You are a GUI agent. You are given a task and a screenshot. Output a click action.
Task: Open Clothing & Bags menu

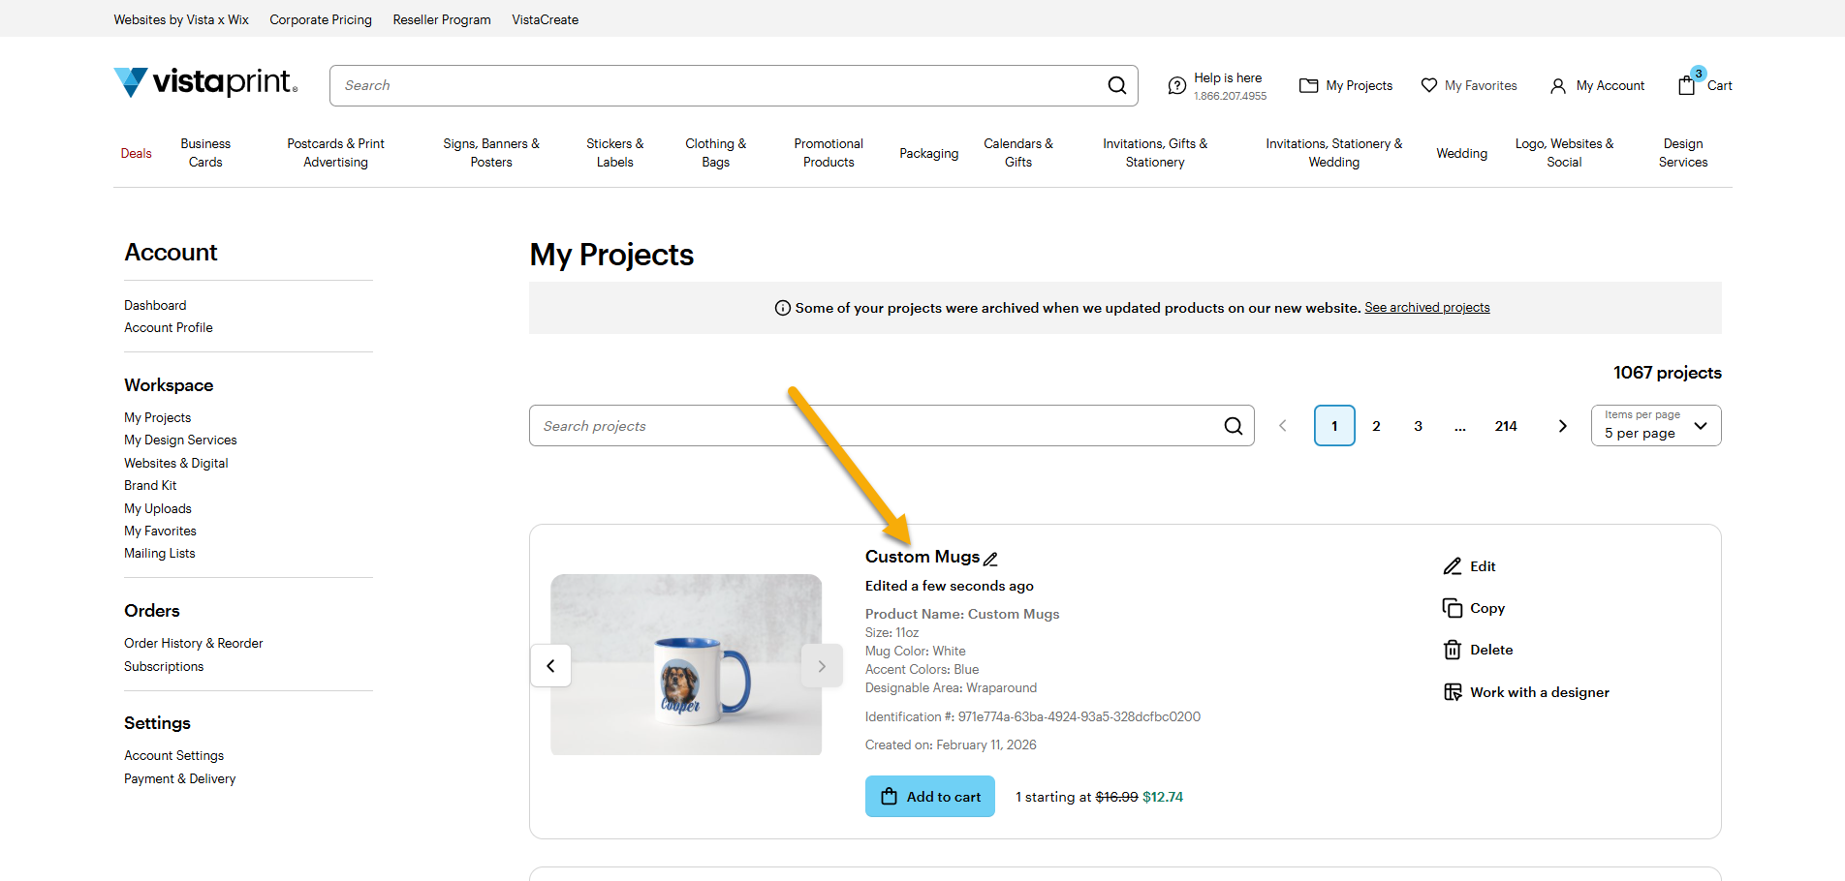point(715,153)
